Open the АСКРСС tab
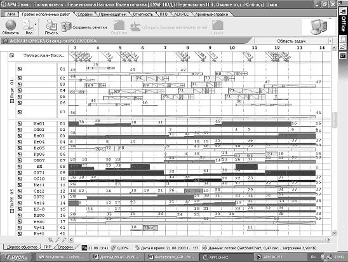 coord(181,14)
